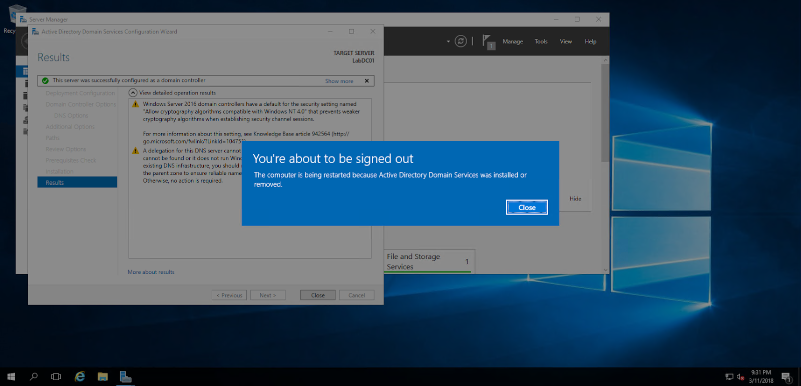Launch Internet Explorer from the taskbar

80,376
